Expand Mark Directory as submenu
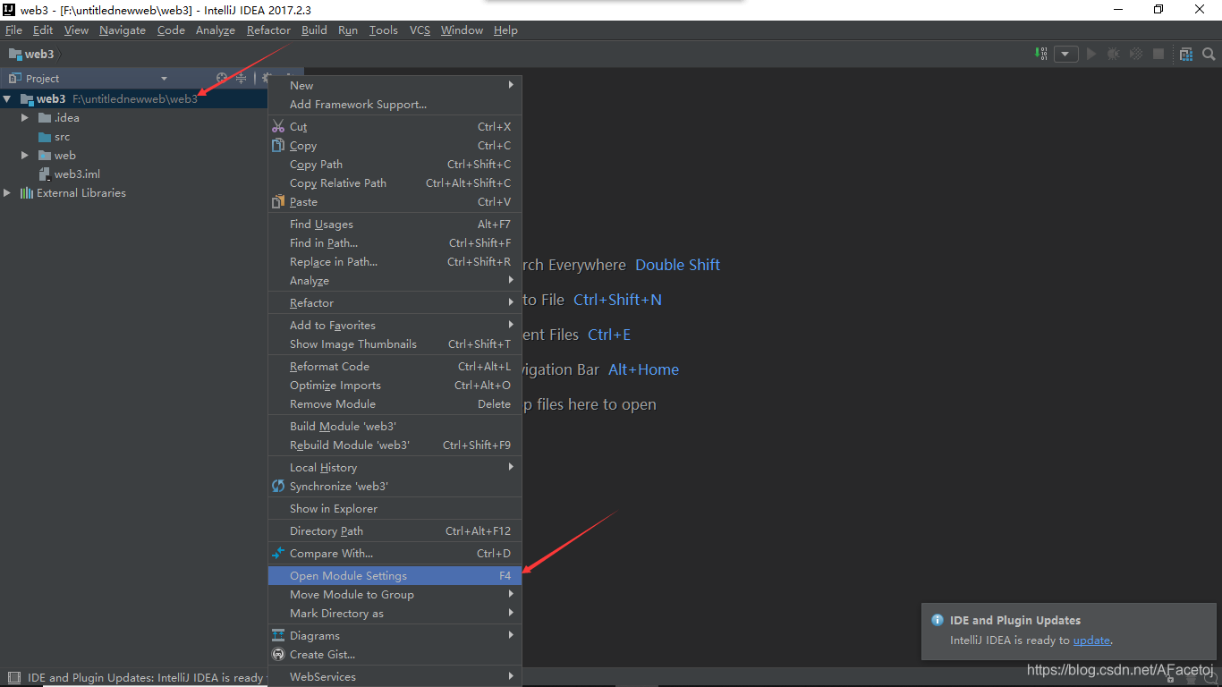 (x=395, y=614)
